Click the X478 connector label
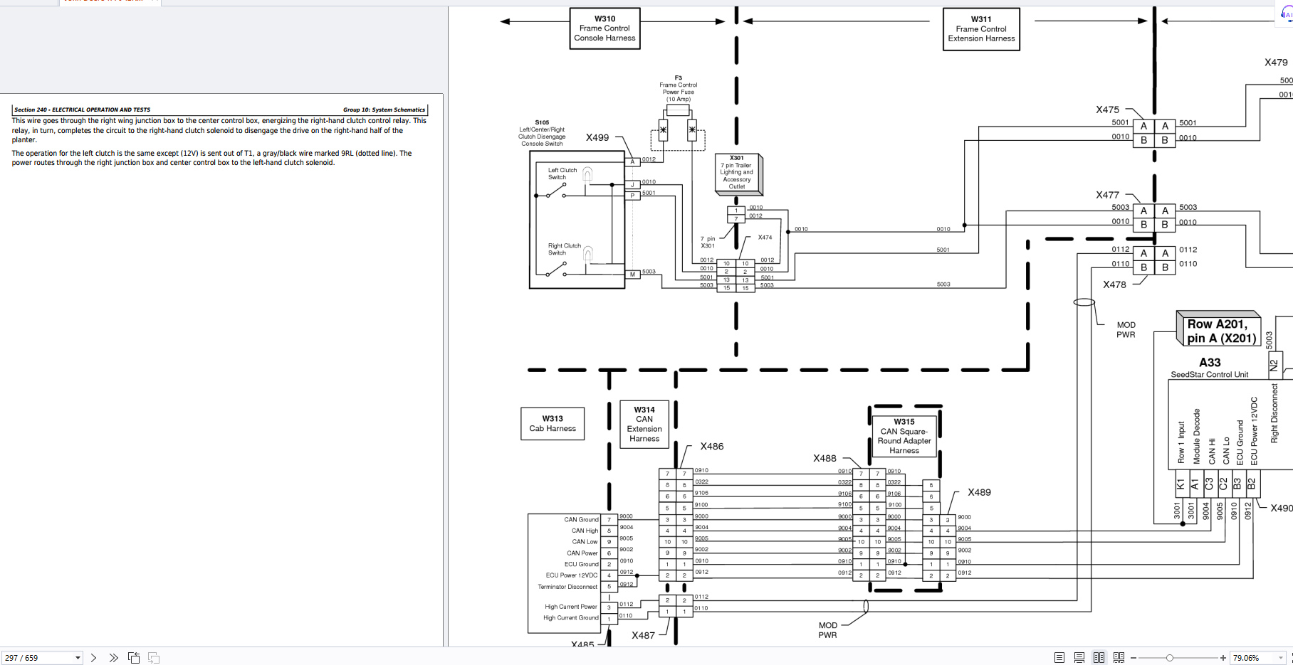This screenshot has width=1293, height=665. click(x=1114, y=284)
